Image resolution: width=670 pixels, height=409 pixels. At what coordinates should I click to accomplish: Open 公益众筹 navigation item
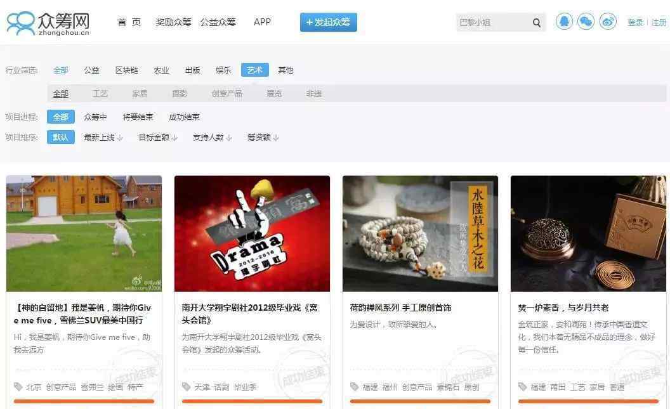pos(218,22)
